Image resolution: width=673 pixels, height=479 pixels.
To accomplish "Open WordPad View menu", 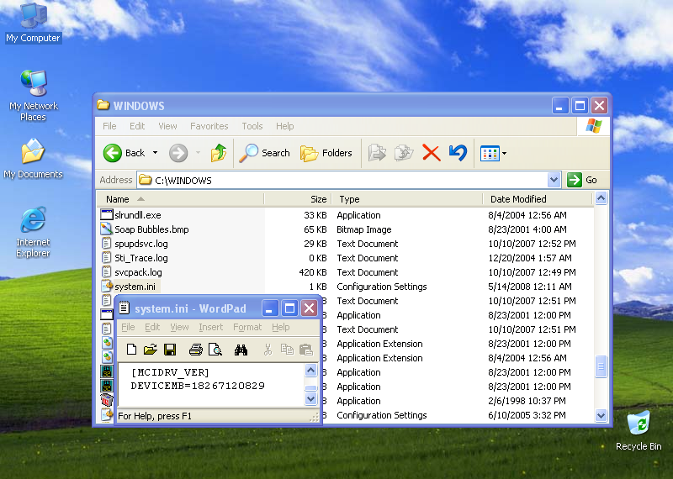I will pos(179,327).
